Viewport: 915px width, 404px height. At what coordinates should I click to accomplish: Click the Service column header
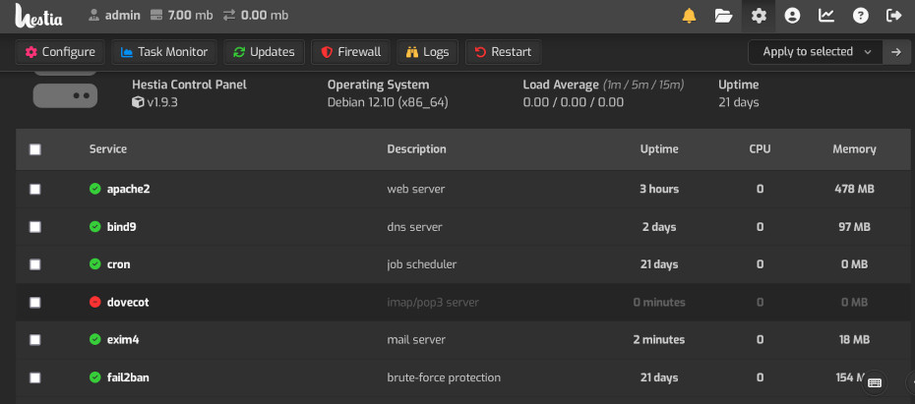[108, 149]
